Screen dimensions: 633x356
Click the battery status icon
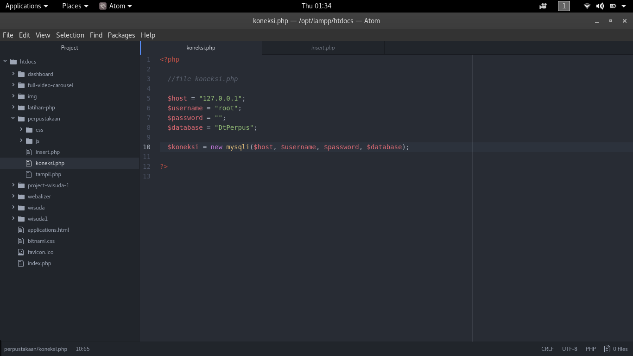[613, 6]
